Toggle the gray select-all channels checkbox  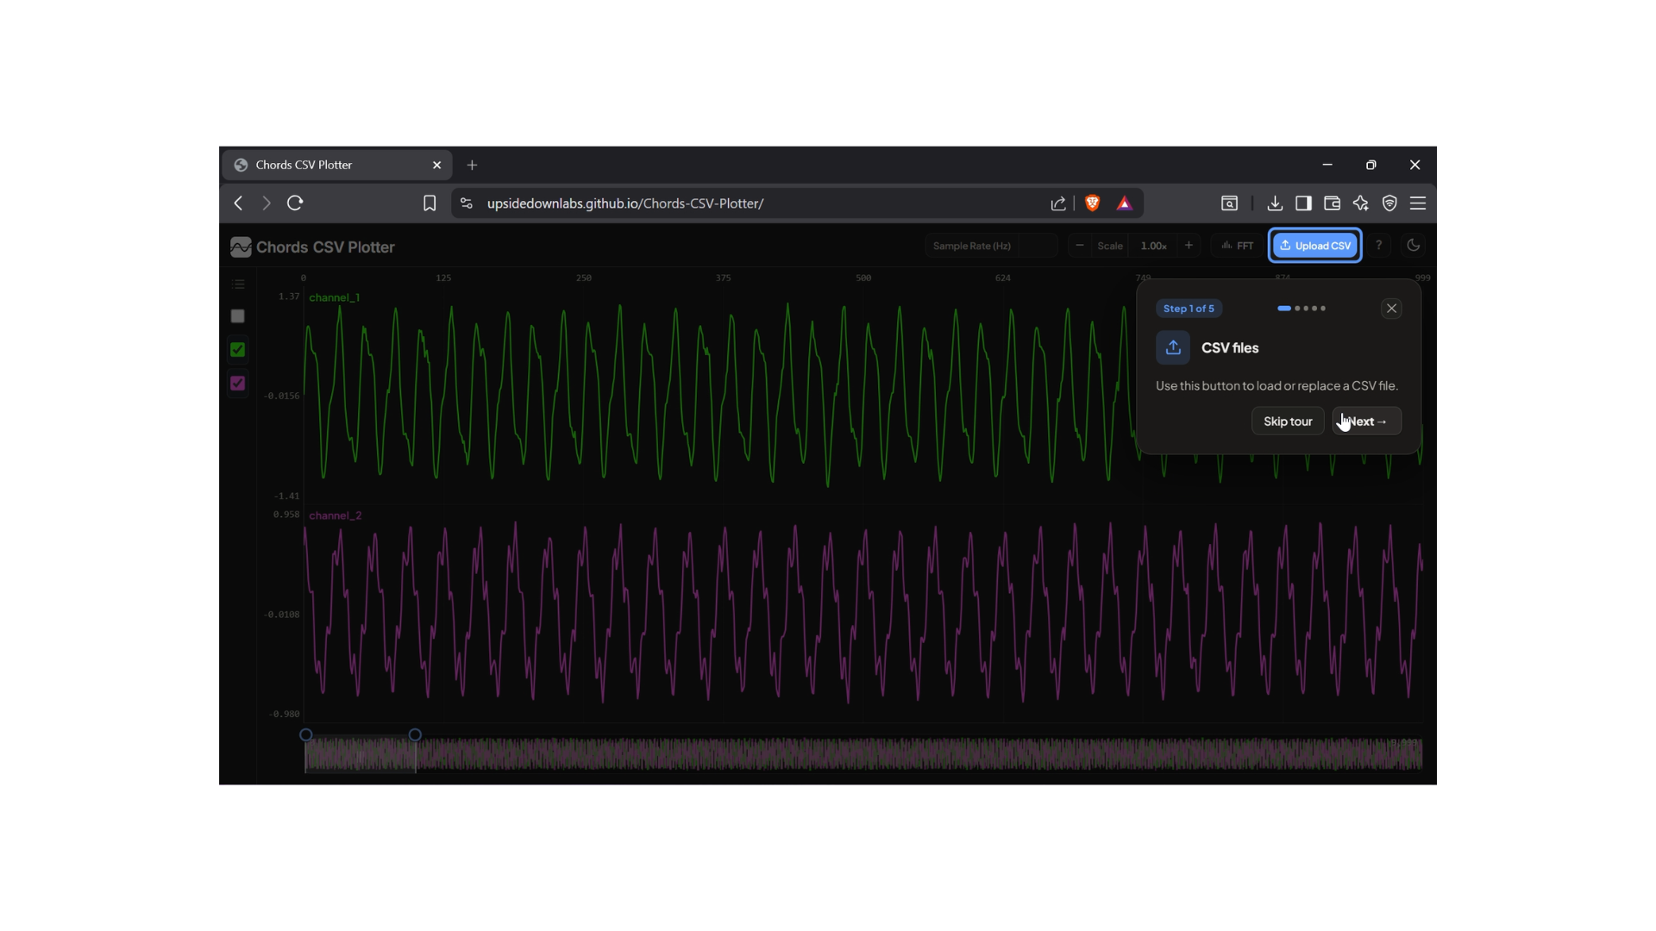coord(238,316)
